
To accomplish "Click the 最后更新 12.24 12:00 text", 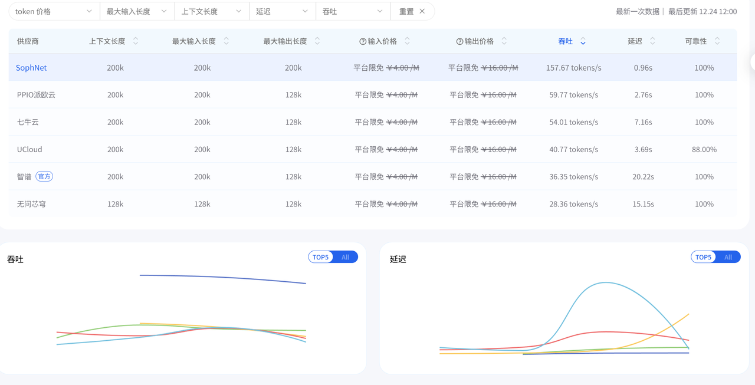I will [703, 11].
